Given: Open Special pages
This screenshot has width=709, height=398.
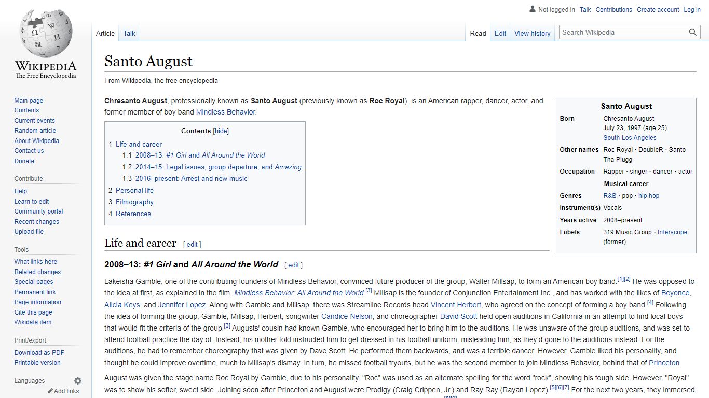Looking at the screenshot, I should 34,282.
